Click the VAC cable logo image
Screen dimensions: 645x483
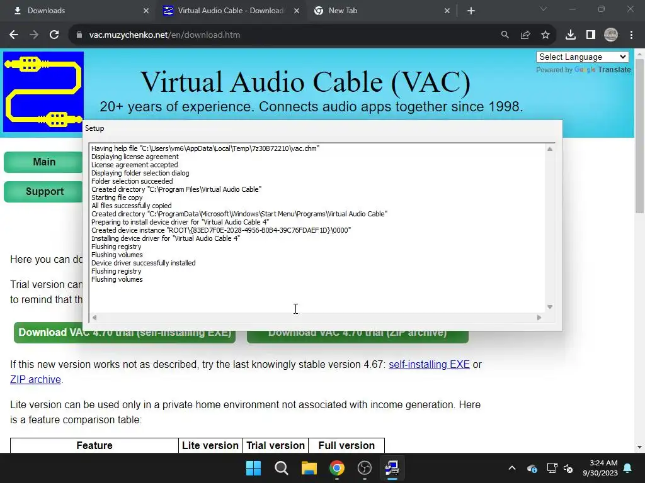pos(43,92)
